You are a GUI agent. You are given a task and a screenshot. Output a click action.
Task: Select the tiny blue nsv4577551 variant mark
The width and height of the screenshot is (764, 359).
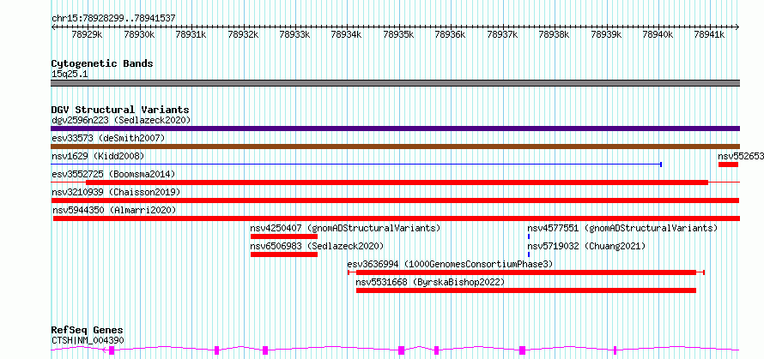(529, 236)
